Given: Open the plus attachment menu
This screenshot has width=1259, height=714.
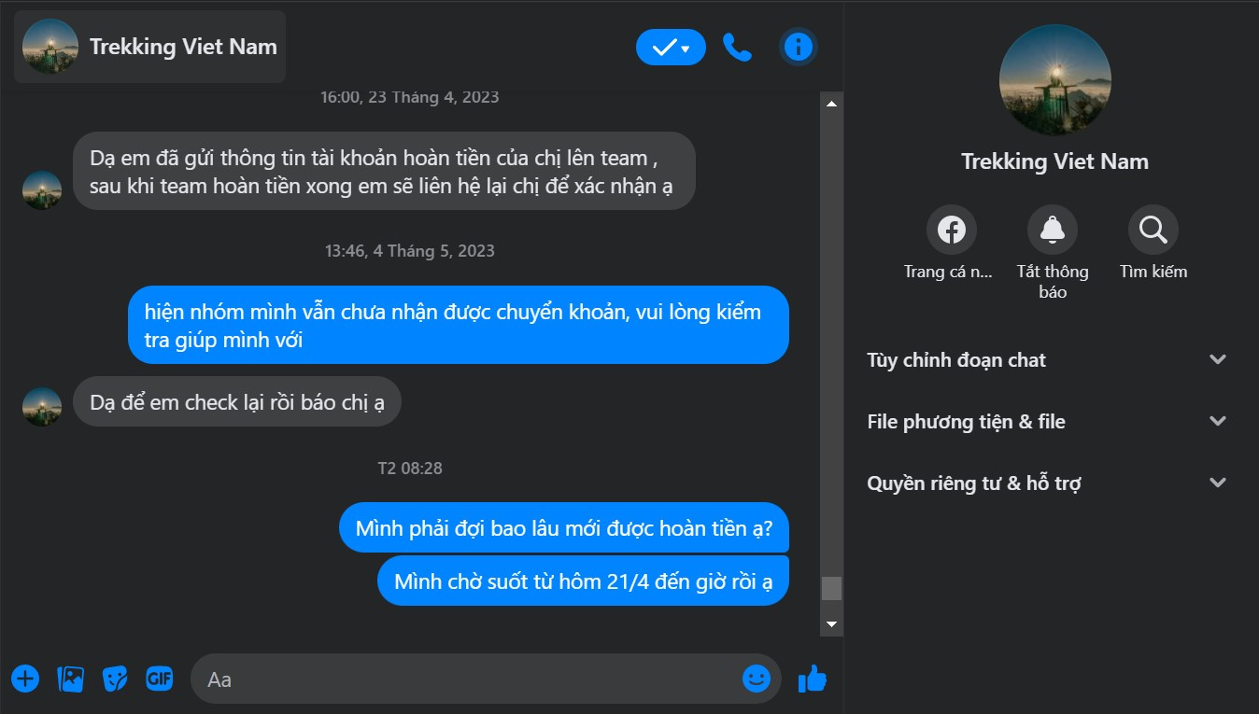Looking at the screenshot, I should pos(25,679).
